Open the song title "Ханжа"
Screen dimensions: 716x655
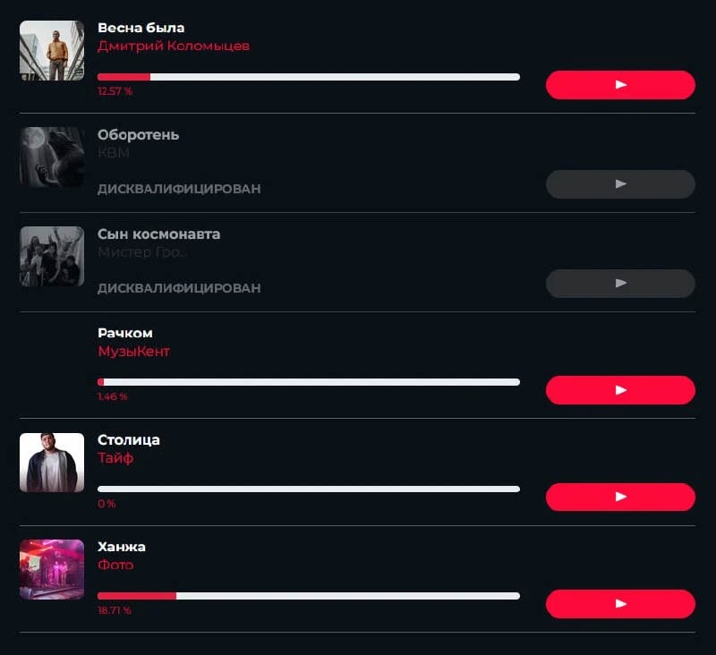[122, 547]
